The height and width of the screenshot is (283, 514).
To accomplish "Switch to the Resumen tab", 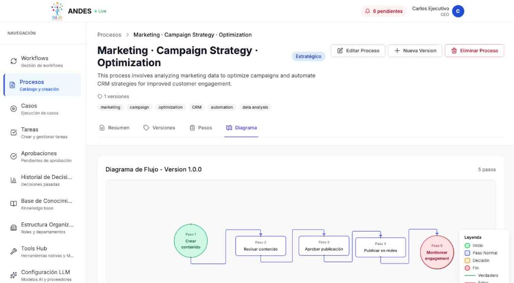I will (114, 128).
